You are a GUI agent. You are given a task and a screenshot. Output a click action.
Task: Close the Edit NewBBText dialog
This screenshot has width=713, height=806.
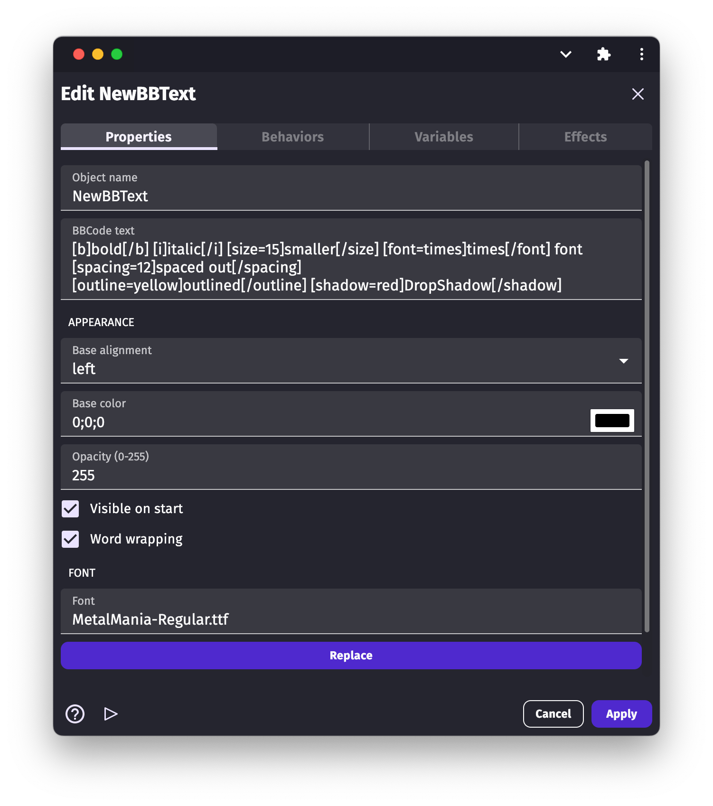coord(638,94)
